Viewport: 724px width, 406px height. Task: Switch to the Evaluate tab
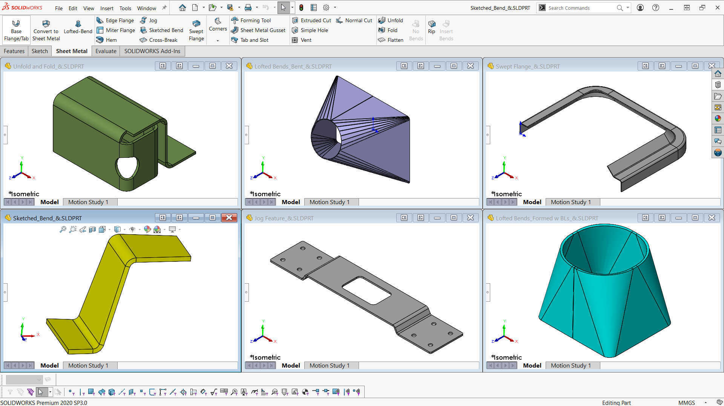(106, 51)
